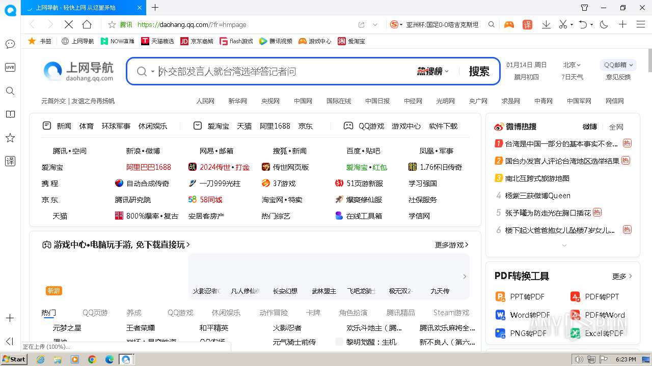Open the skin/theme shirt icon
652x366 pixels.
click(585, 8)
